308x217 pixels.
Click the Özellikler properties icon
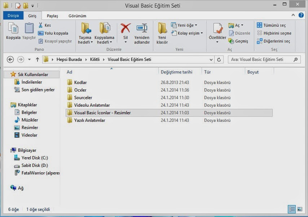(x=217, y=28)
